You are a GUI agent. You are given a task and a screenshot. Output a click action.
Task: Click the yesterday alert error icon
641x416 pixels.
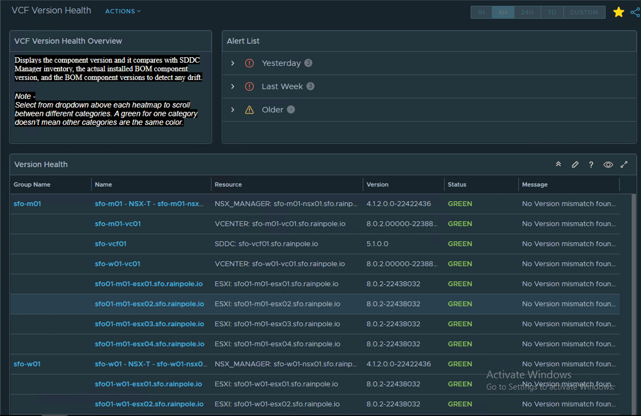[x=249, y=63]
